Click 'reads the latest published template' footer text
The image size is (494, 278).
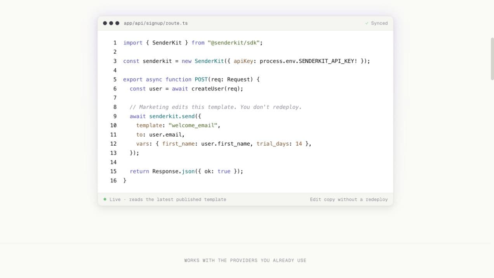click(x=177, y=199)
